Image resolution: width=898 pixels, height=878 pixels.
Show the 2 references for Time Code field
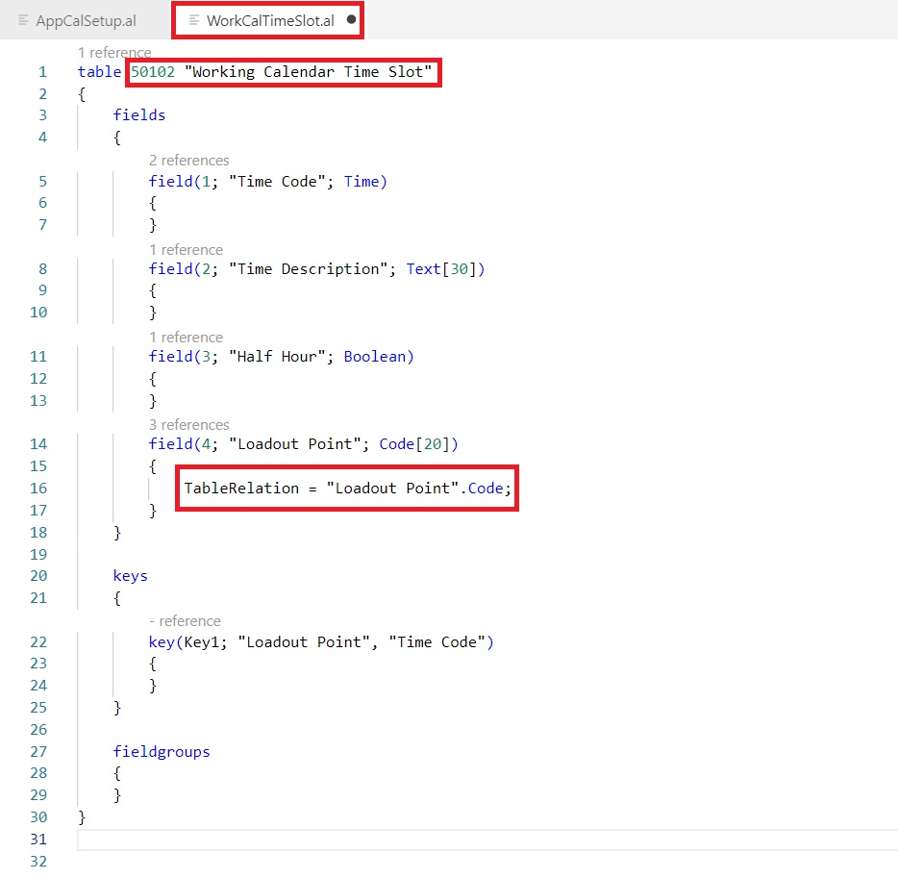(188, 161)
